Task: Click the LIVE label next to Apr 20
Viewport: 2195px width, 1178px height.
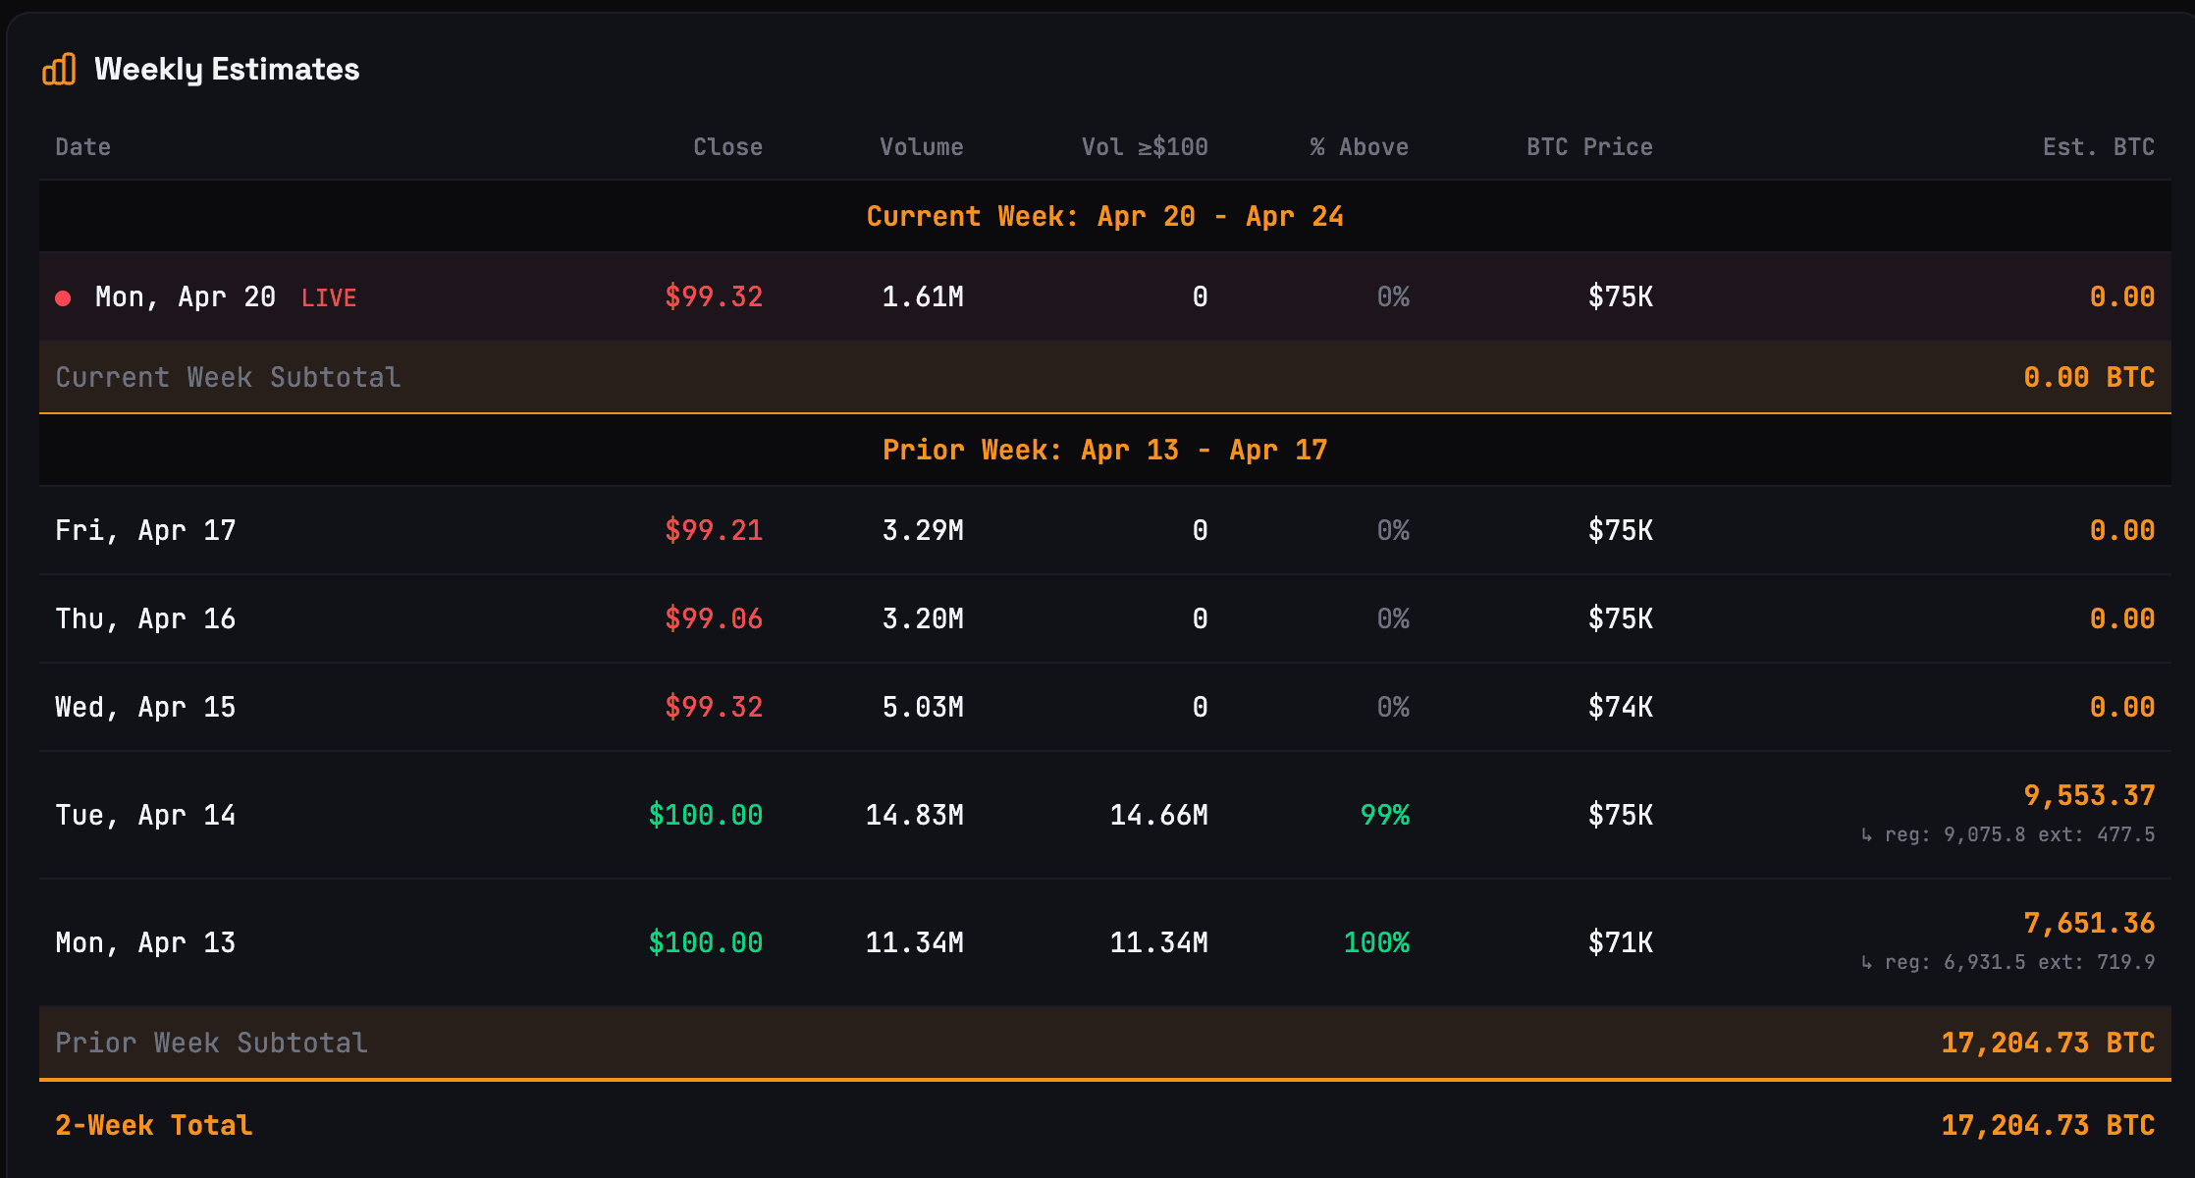Action: [x=328, y=297]
